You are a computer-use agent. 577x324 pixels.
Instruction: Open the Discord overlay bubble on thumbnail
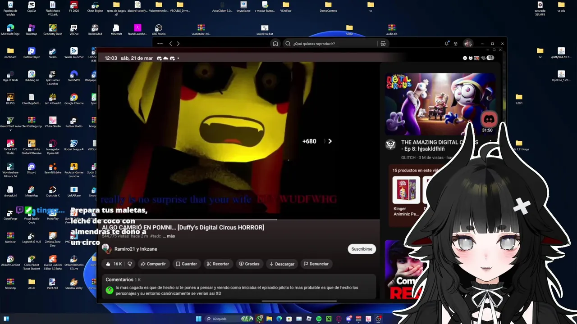489,120
